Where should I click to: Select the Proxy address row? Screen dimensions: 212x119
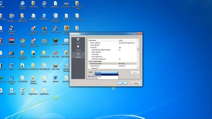tap(113, 52)
